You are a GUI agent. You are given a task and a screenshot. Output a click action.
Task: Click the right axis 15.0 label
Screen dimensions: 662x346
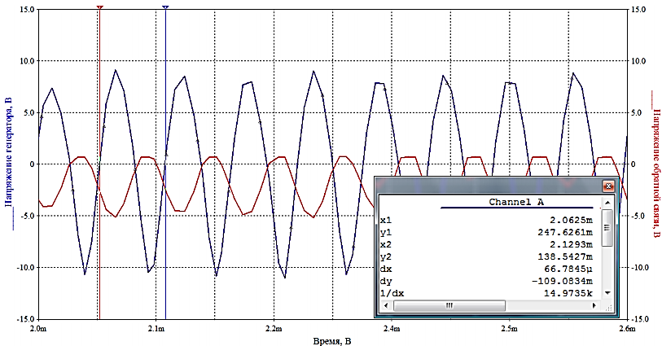638,9
